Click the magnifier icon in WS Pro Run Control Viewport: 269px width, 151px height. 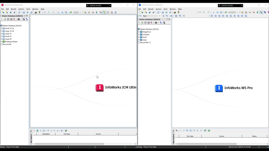pyautogui.click(x=177, y=131)
